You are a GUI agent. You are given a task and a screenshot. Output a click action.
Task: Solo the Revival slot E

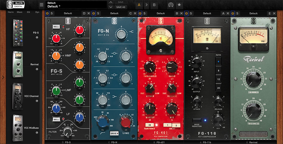237,13
